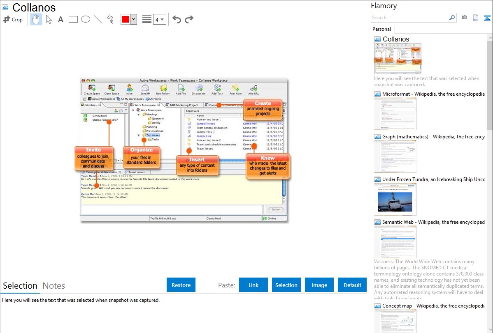Switch to the Selection tab
The image size is (493, 333).
20,286
